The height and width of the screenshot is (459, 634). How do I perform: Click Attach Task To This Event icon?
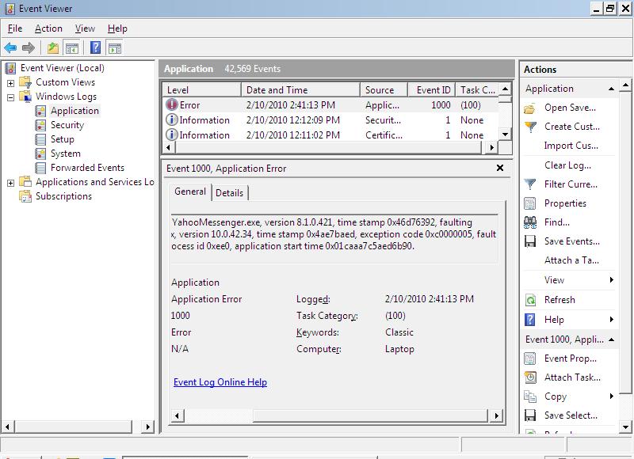tap(530, 377)
